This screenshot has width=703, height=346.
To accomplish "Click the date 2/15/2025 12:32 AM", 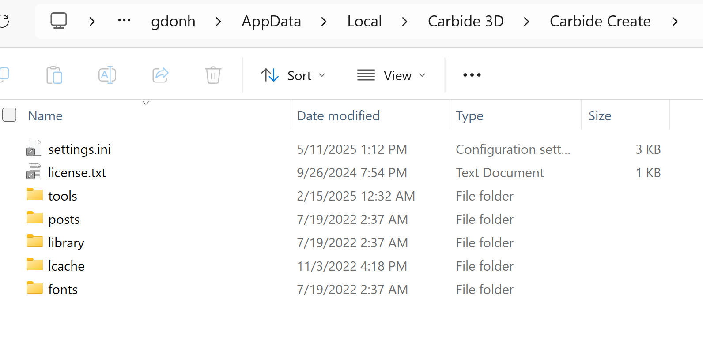I will click(356, 196).
